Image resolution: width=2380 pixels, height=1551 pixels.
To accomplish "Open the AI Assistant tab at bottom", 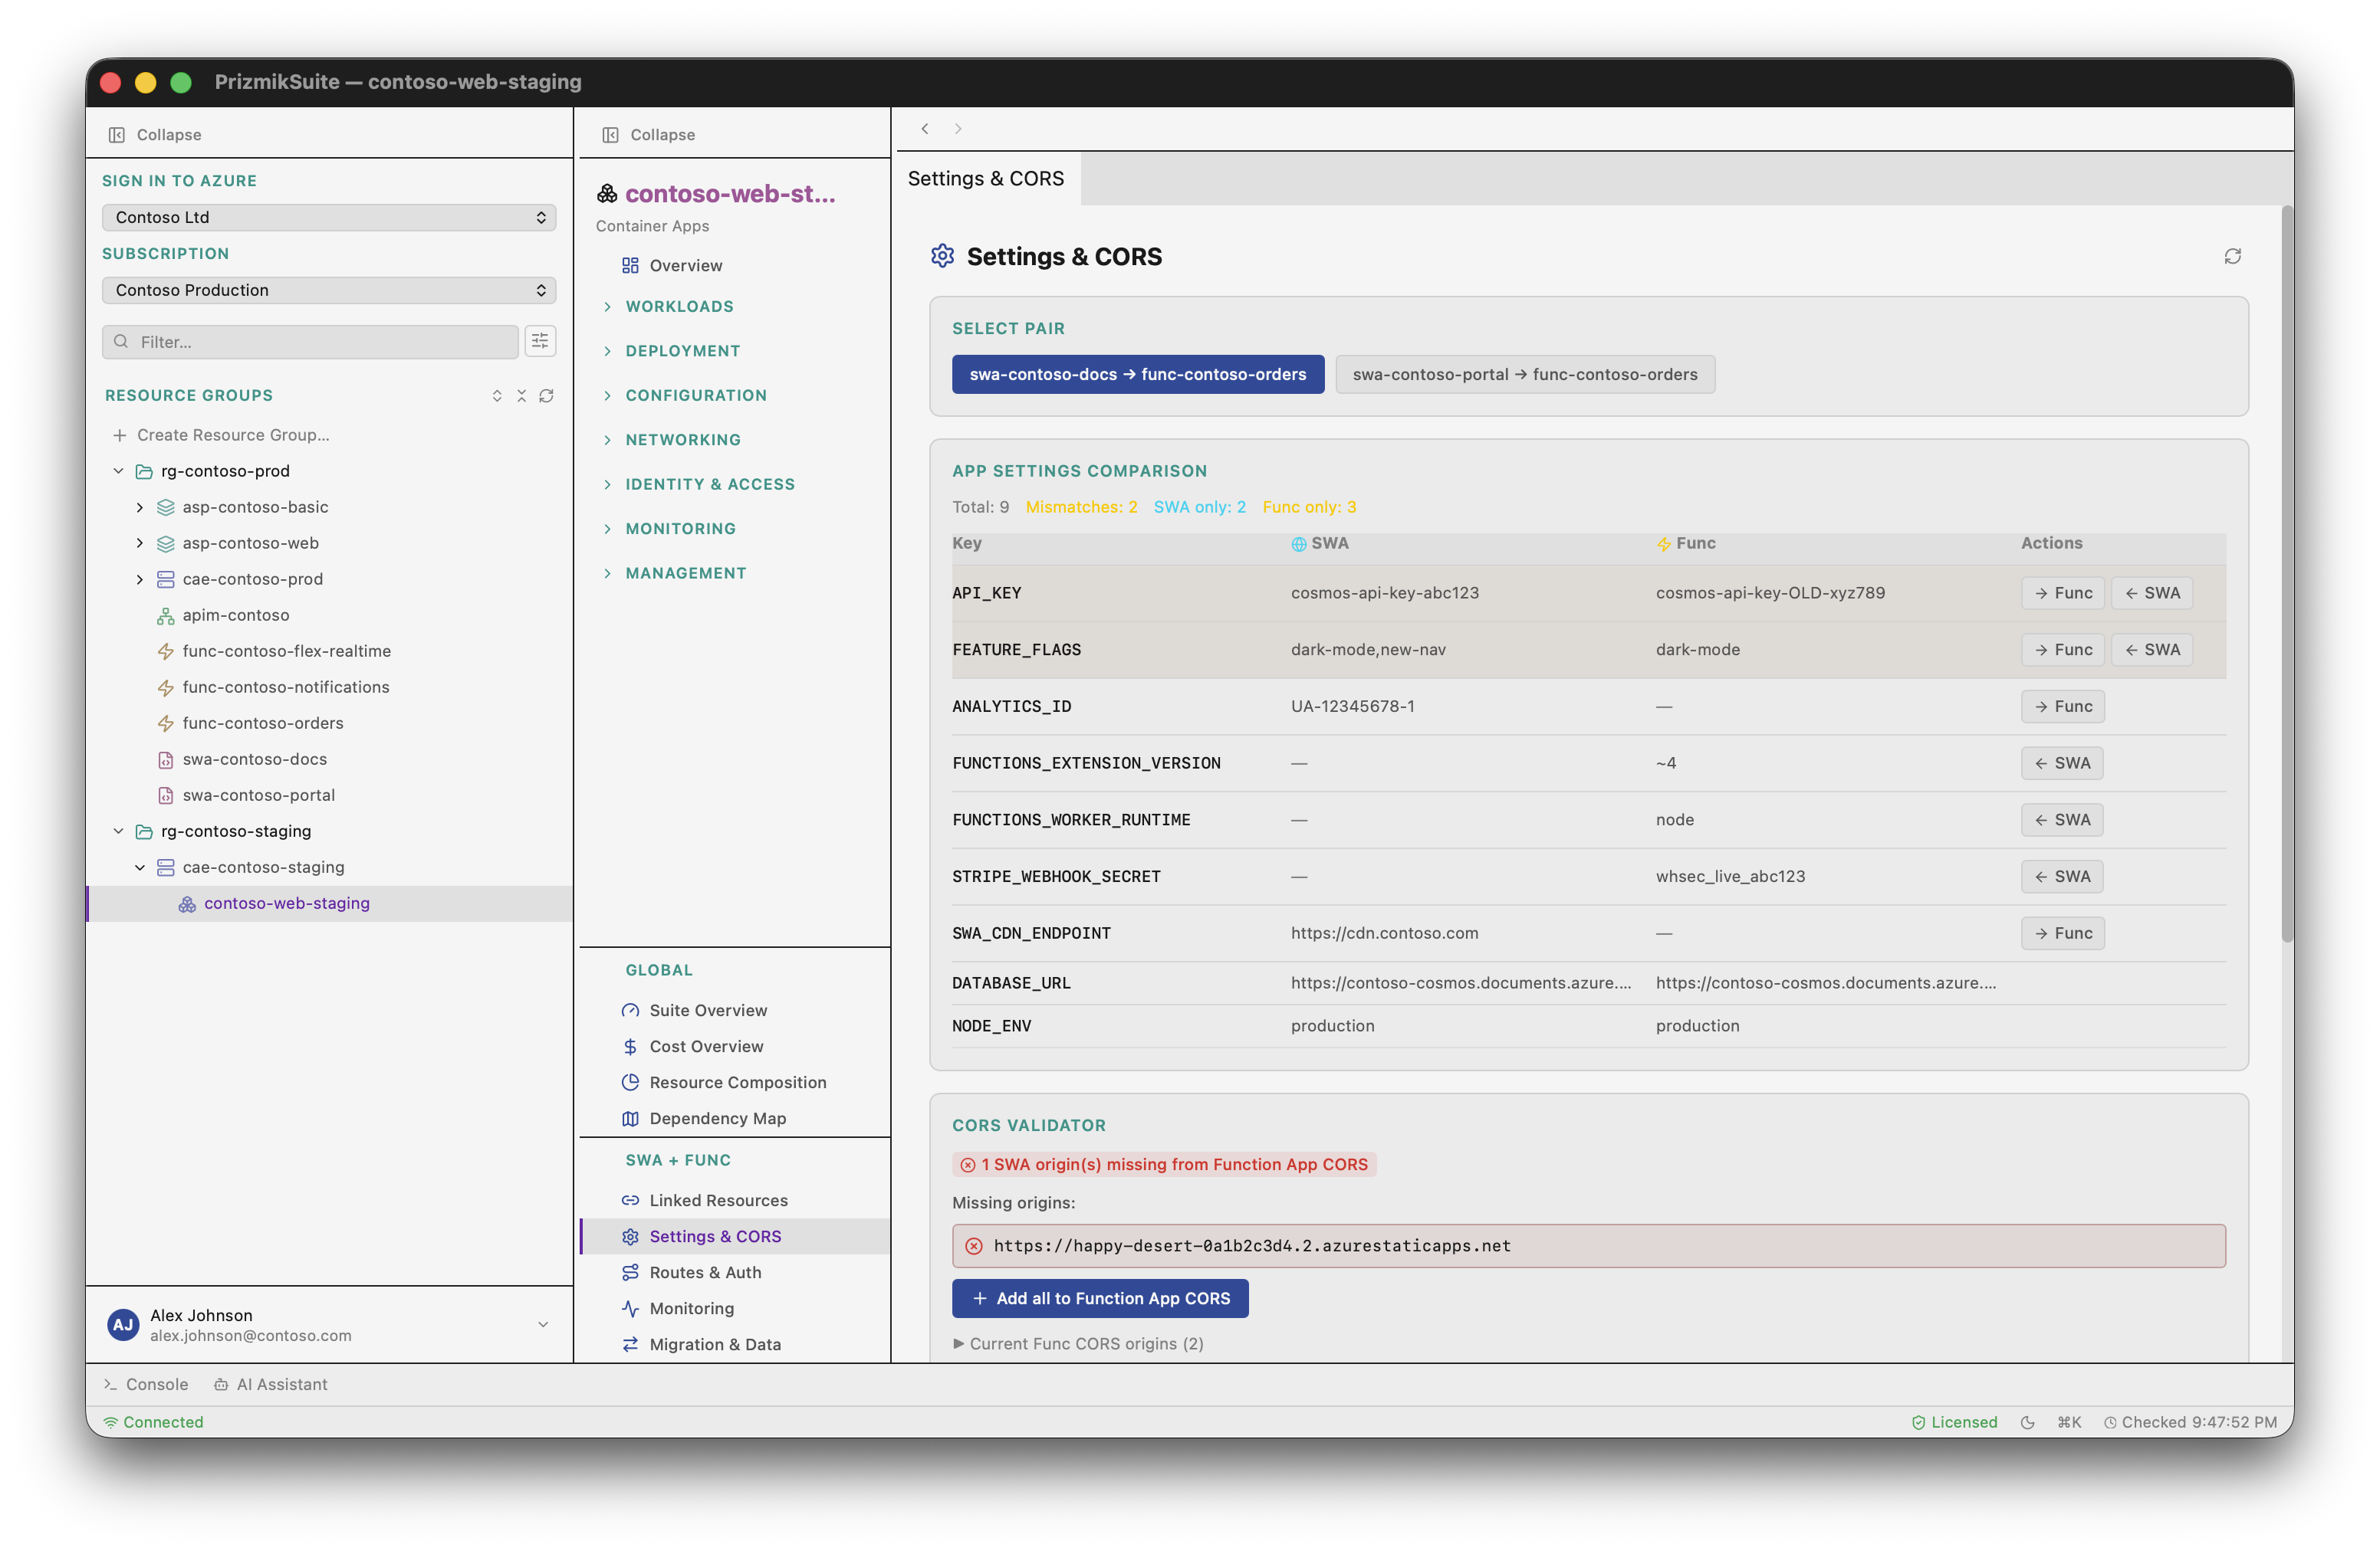I will [271, 1384].
